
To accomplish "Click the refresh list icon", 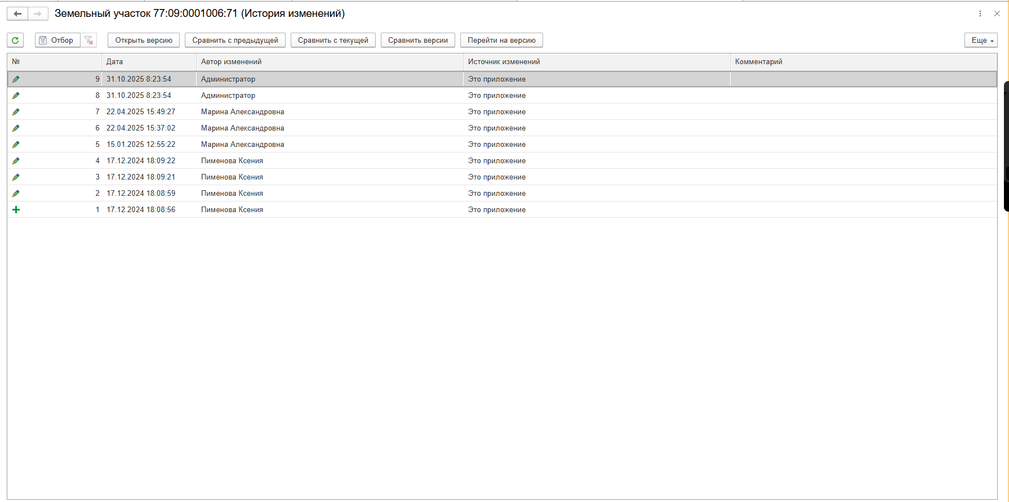I will tap(15, 40).
